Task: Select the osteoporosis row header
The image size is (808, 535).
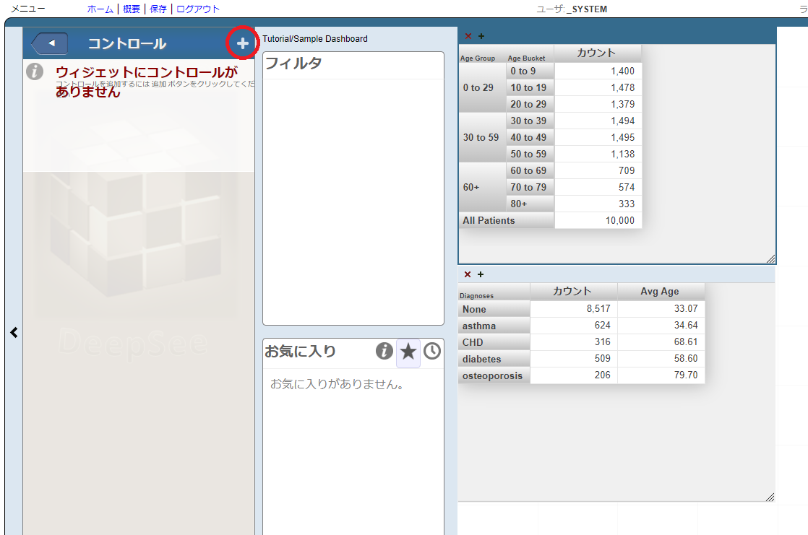Action: click(493, 375)
